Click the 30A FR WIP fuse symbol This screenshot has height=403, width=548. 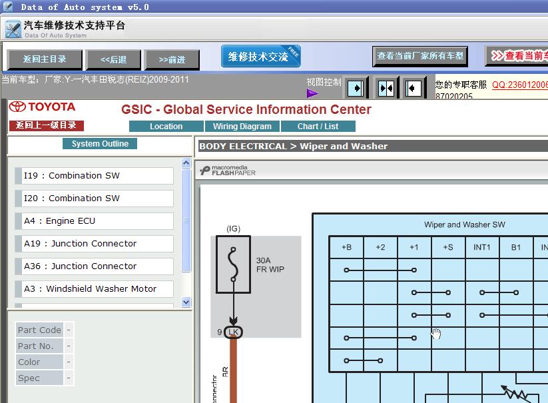pyautogui.click(x=234, y=264)
